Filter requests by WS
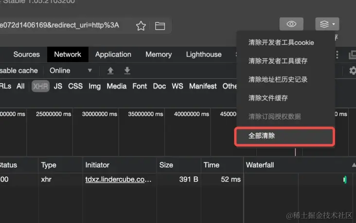The width and height of the screenshot is (356, 223). point(178,86)
